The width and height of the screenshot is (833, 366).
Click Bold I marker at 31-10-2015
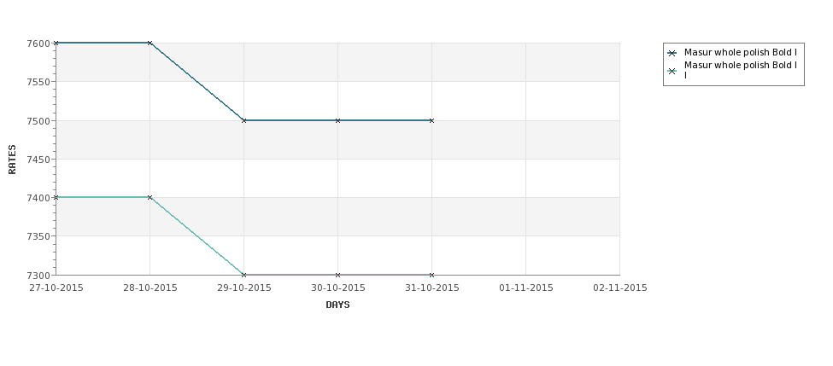(x=432, y=120)
